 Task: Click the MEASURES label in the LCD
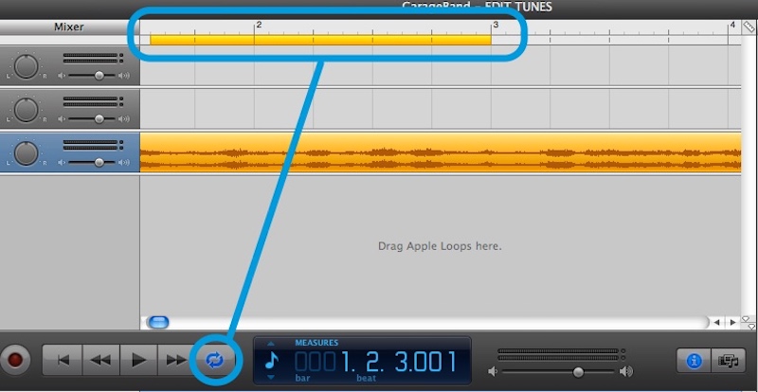coord(316,343)
